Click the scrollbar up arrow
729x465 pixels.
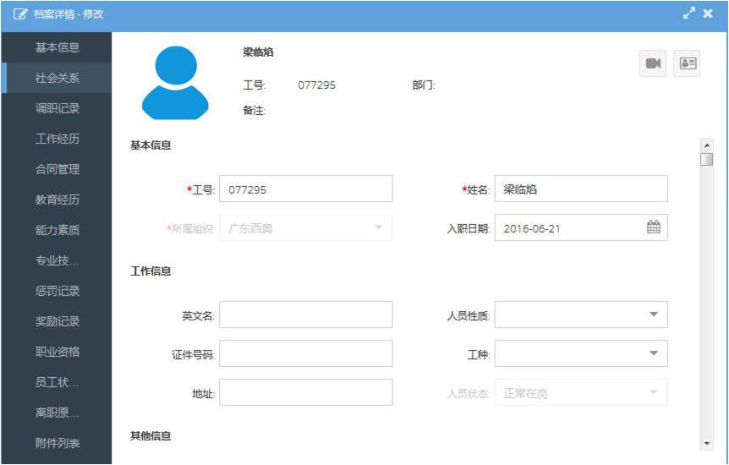(707, 145)
